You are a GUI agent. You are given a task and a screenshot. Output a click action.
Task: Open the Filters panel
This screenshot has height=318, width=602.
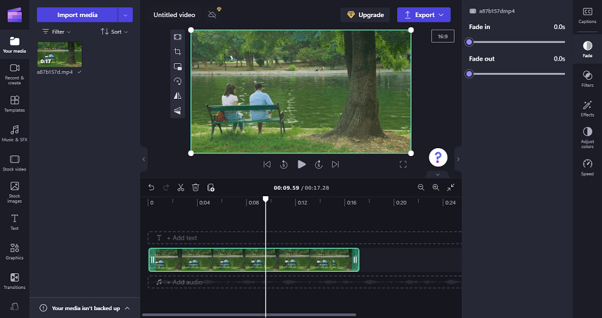pyautogui.click(x=588, y=78)
